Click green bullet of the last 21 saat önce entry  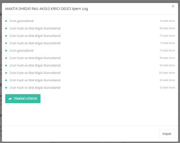[x=6, y=88]
